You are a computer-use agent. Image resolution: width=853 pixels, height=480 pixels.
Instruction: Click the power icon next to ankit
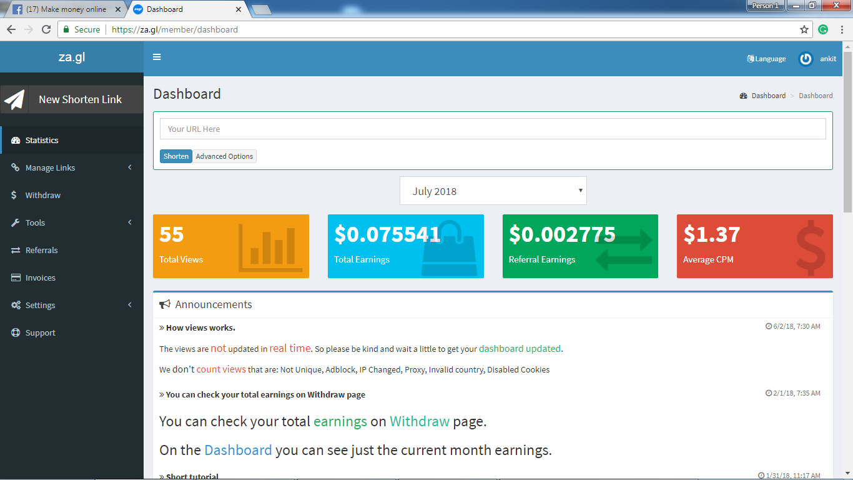click(806, 59)
